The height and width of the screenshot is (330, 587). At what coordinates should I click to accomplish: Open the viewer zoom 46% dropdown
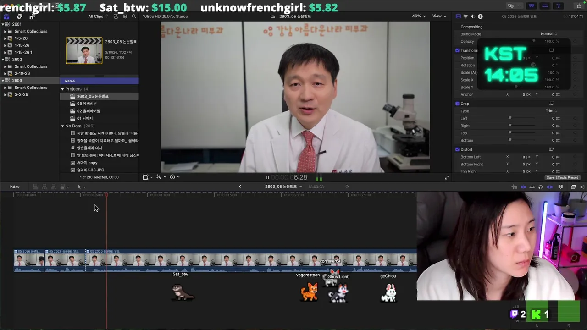pyautogui.click(x=418, y=16)
